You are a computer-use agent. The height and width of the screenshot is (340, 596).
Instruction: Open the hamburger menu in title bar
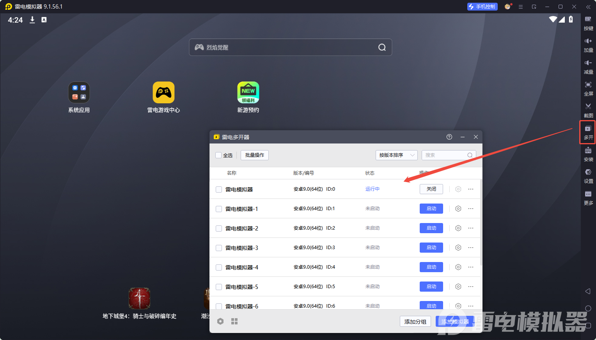tap(521, 7)
